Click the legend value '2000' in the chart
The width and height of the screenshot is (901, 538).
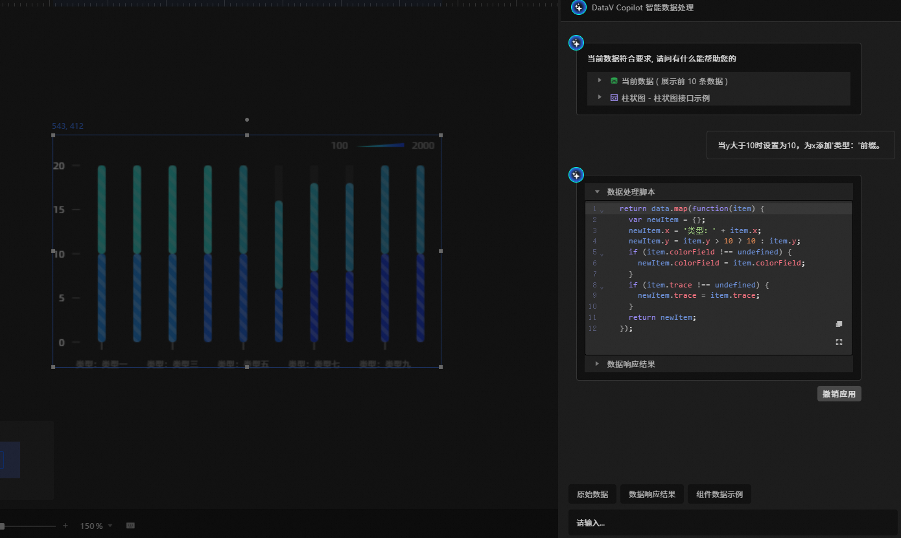pyautogui.click(x=423, y=146)
